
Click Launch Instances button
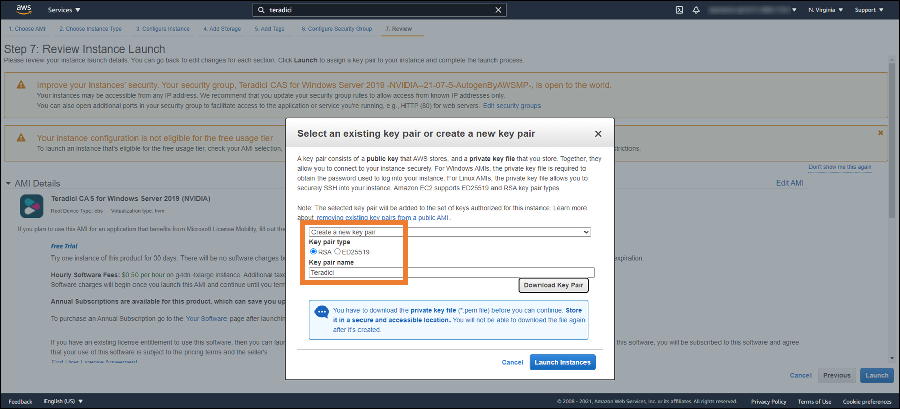tap(562, 362)
